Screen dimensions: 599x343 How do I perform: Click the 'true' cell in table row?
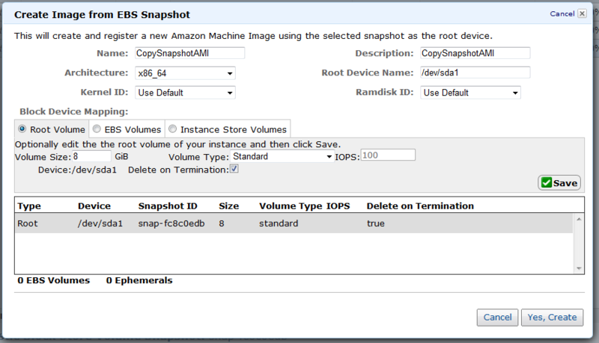click(376, 223)
